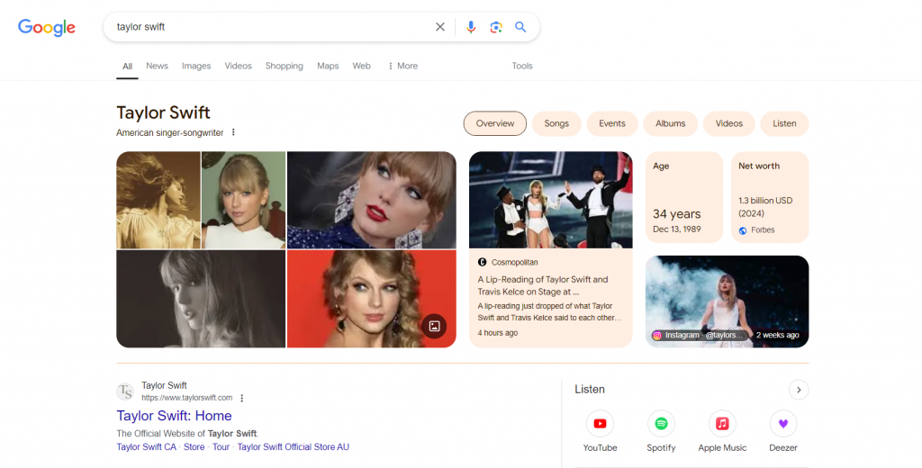Expand the Listen section arrow
This screenshot has height=468, width=922.
tap(799, 390)
